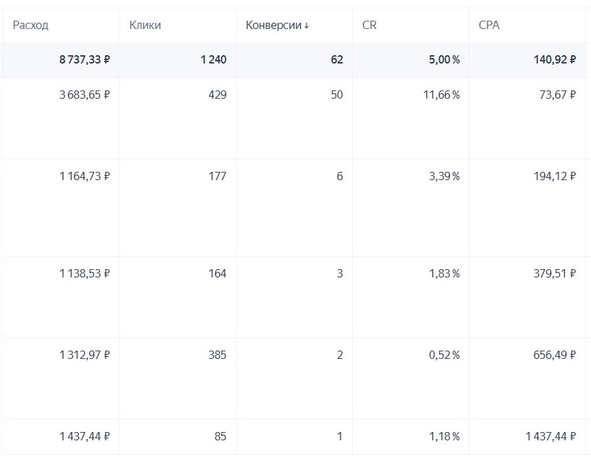Click spend cell 1 164,73 ₽
Viewport: 591px width, 470px height.
coord(84,176)
